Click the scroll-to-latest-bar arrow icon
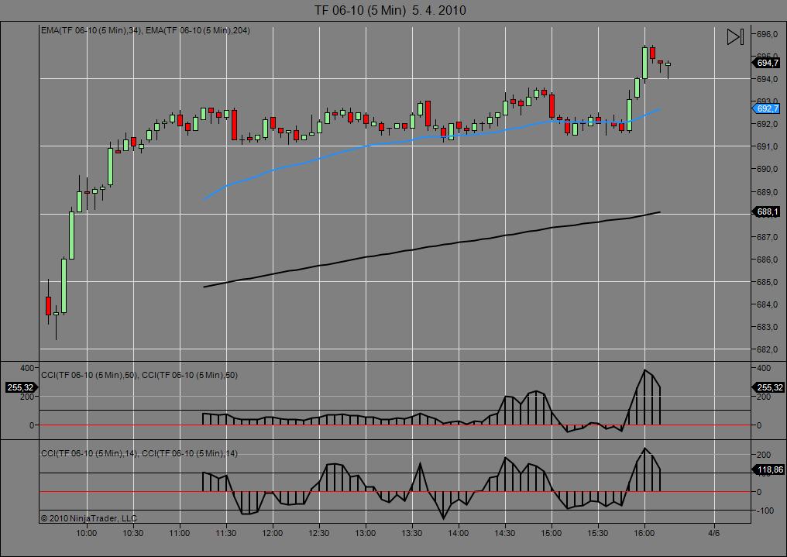The width and height of the screenshot is (787, 557). pos(735,36)
